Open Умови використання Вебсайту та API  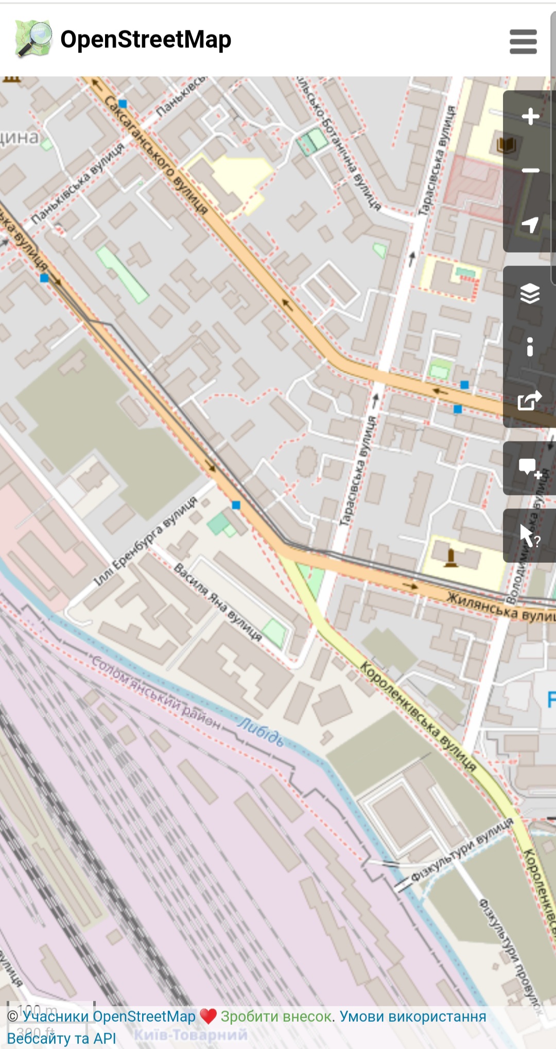pos(412,1016)
